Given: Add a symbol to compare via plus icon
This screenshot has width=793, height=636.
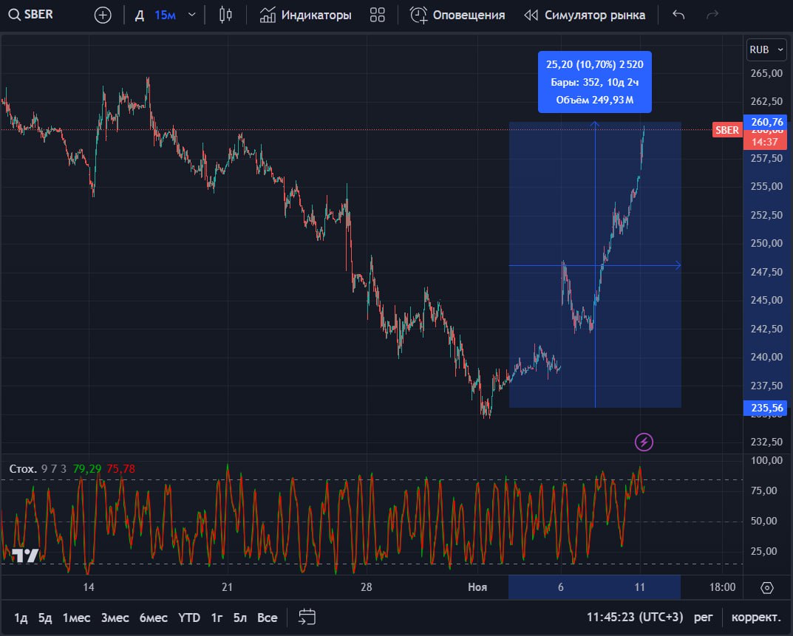Looking at the screenshot, I should pyautogui.click(x=103, y=16).
